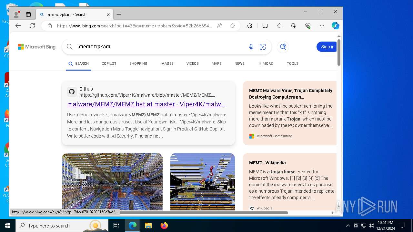The image size is (413, 232).
Task: Select the SEARCH tab
Action: click(x=78, y=63)
